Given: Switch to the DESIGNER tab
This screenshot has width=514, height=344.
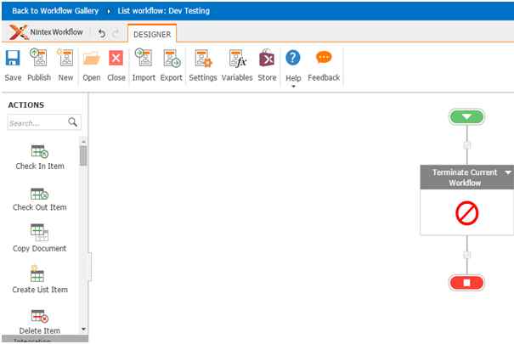Looking at the screenshot, I should (152, 34).
